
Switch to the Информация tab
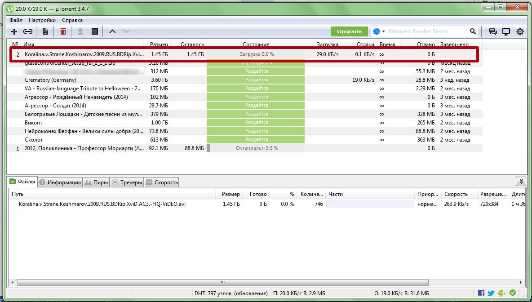[x=60, y=182]
